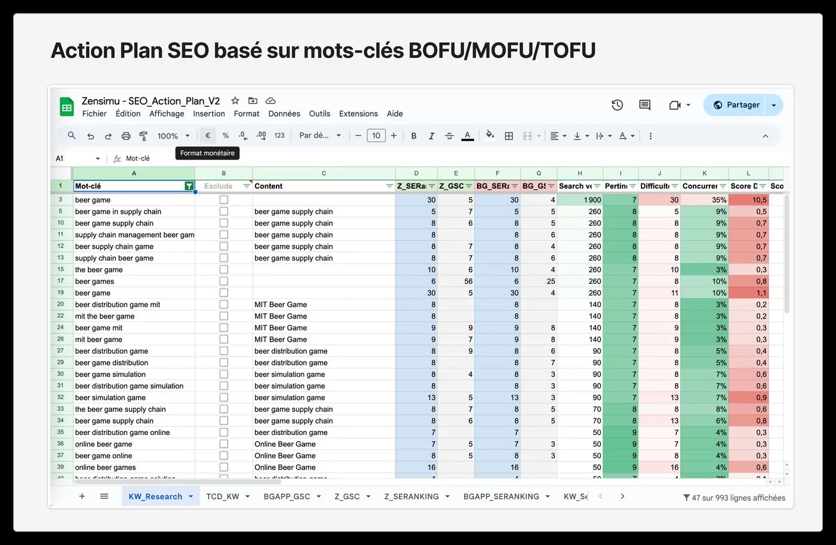Image resolution: width=836 pixels, height=545 pixels.
Task: Increase decimal places
Action: pos(261,136)
